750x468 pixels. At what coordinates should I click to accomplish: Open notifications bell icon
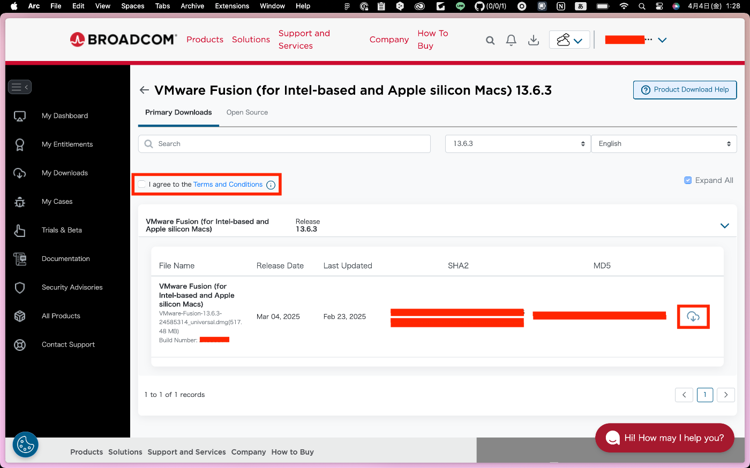(511, 40)
